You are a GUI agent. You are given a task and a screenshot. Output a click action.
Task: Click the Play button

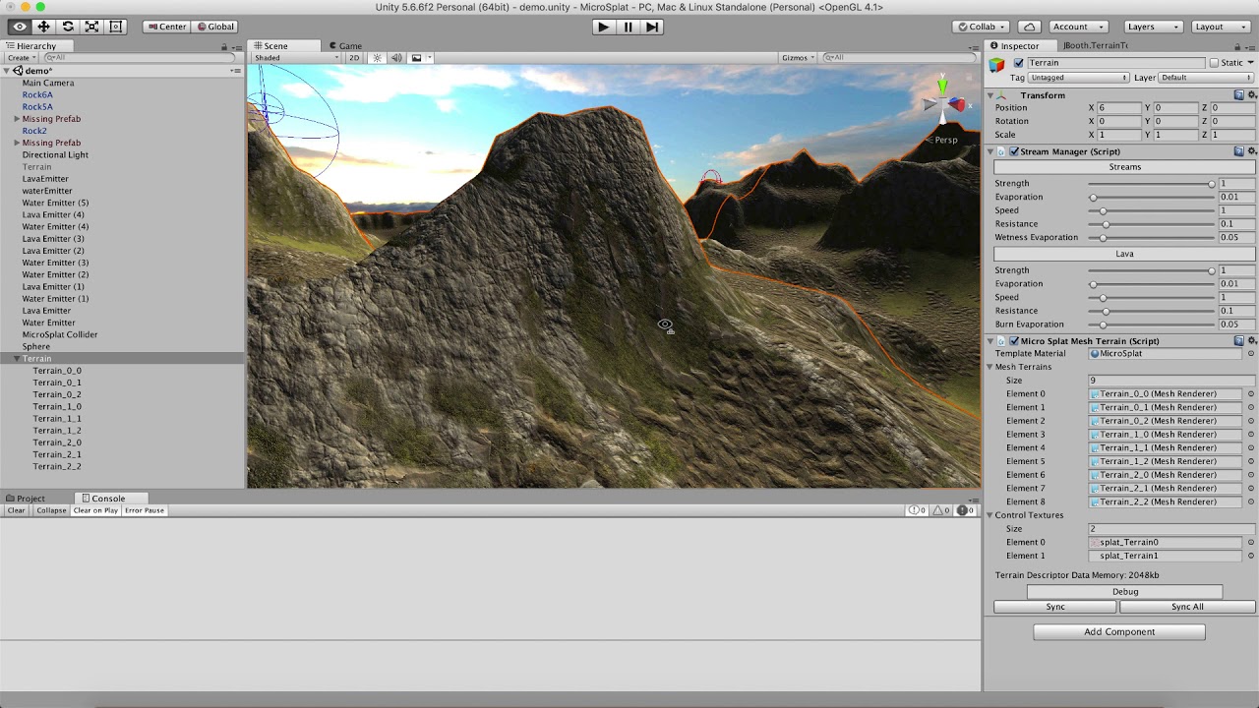(604, 27)
